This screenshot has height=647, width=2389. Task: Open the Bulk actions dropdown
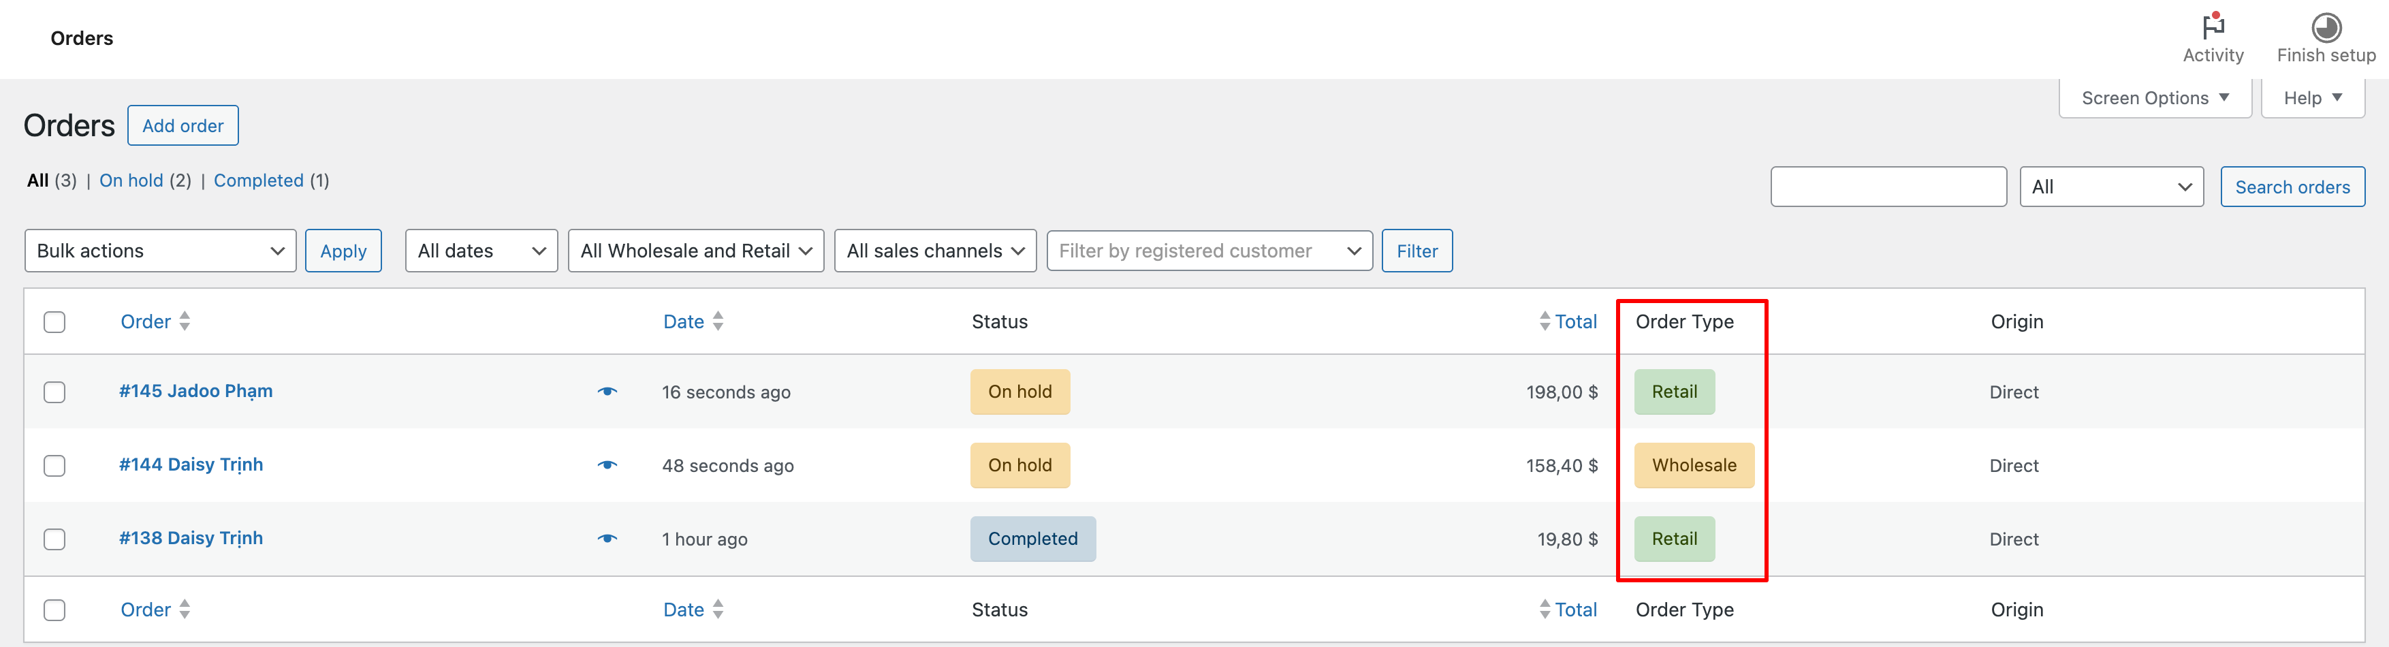159,251
